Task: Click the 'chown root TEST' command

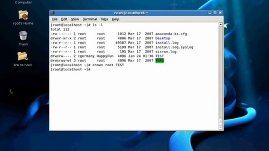Action: 108,65
